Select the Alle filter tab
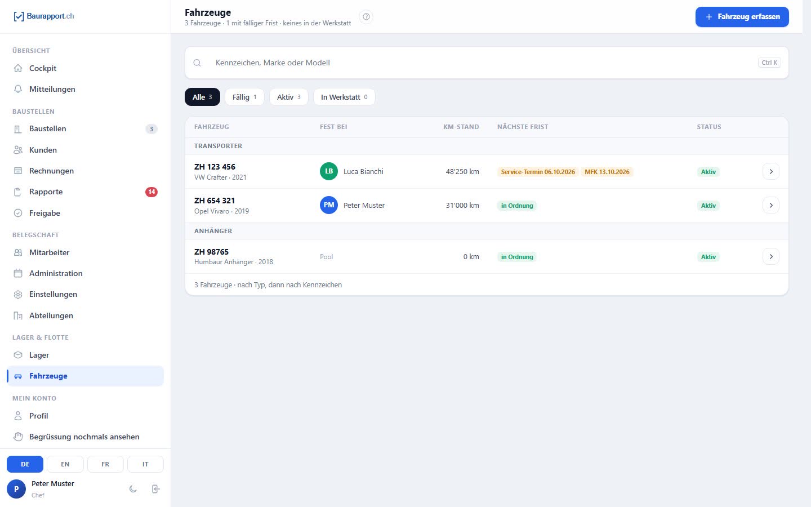Viewport: 811px width, 507px height. tap(202, 97)
